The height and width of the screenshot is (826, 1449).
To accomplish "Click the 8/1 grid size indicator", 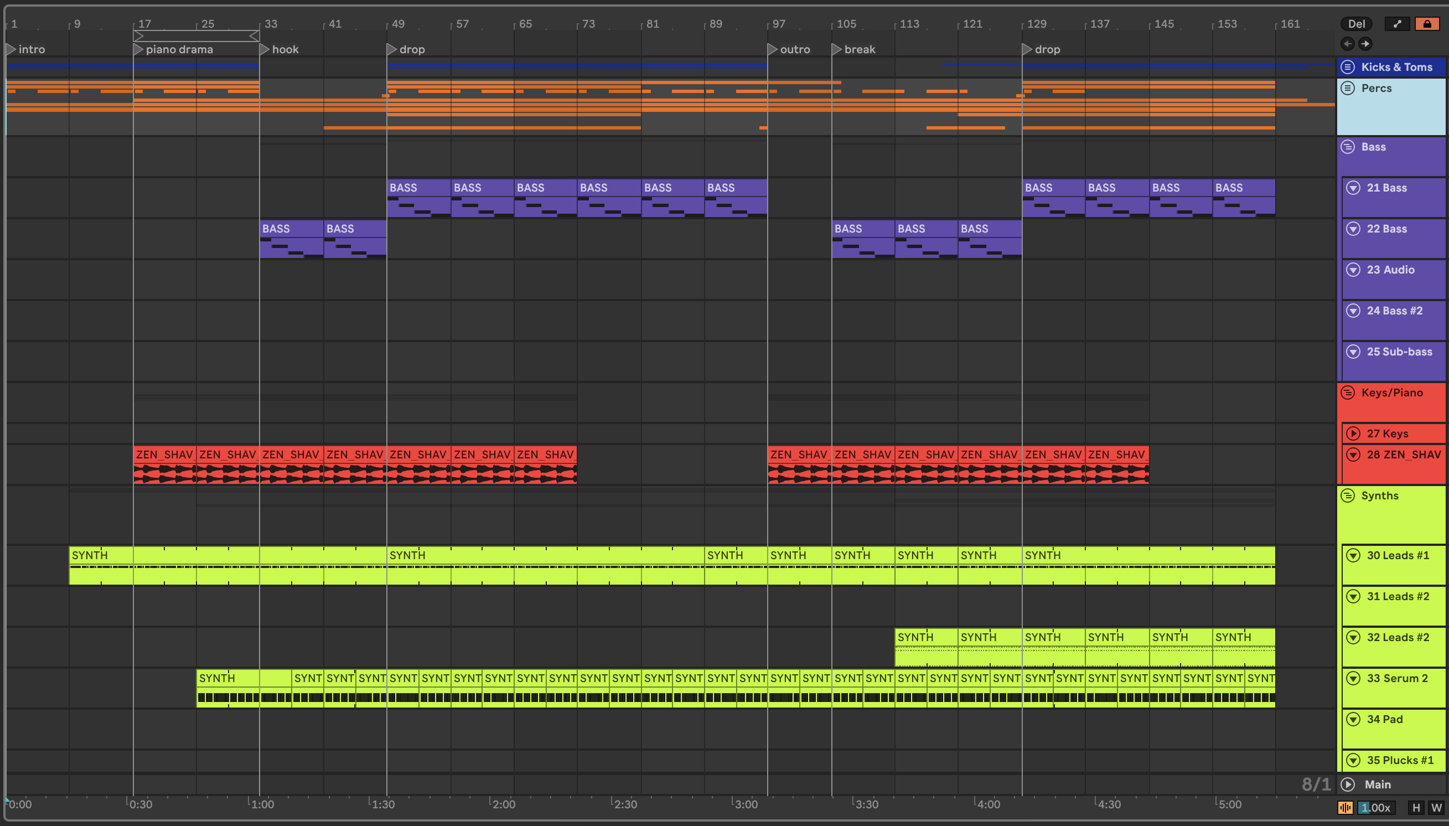I will pyautogui.click(x=1316, y=784).
